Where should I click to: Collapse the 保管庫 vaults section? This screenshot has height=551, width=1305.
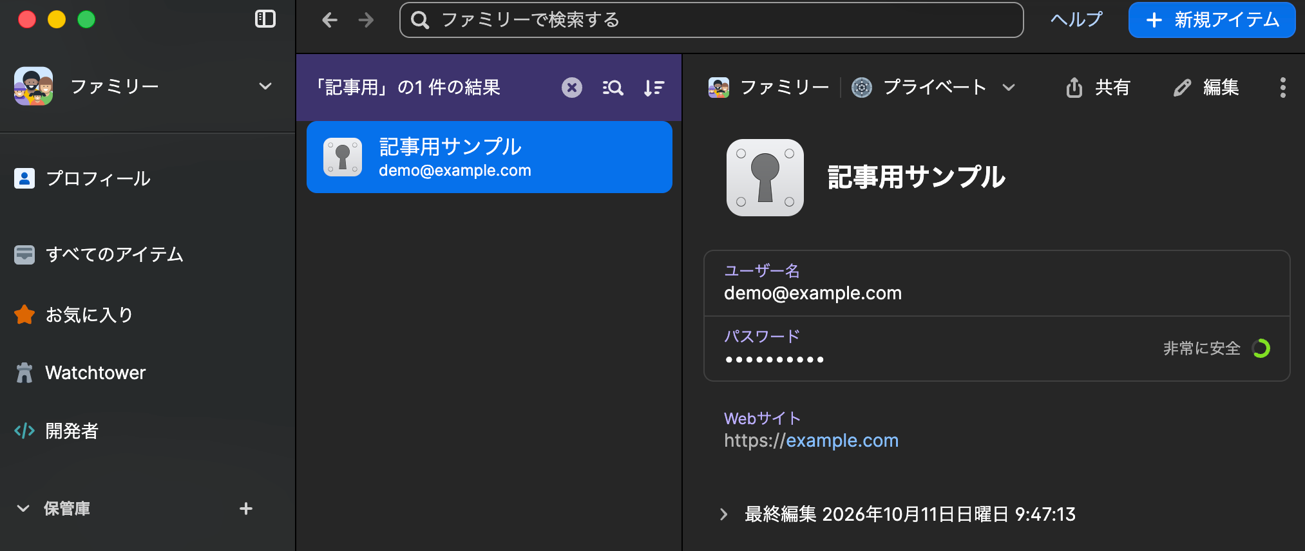click(x=23, y=509)
